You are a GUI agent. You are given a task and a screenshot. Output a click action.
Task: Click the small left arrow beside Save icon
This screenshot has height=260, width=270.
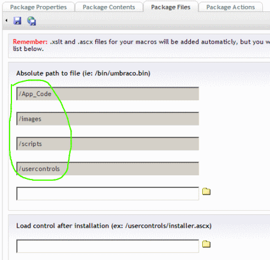(7, 20)
